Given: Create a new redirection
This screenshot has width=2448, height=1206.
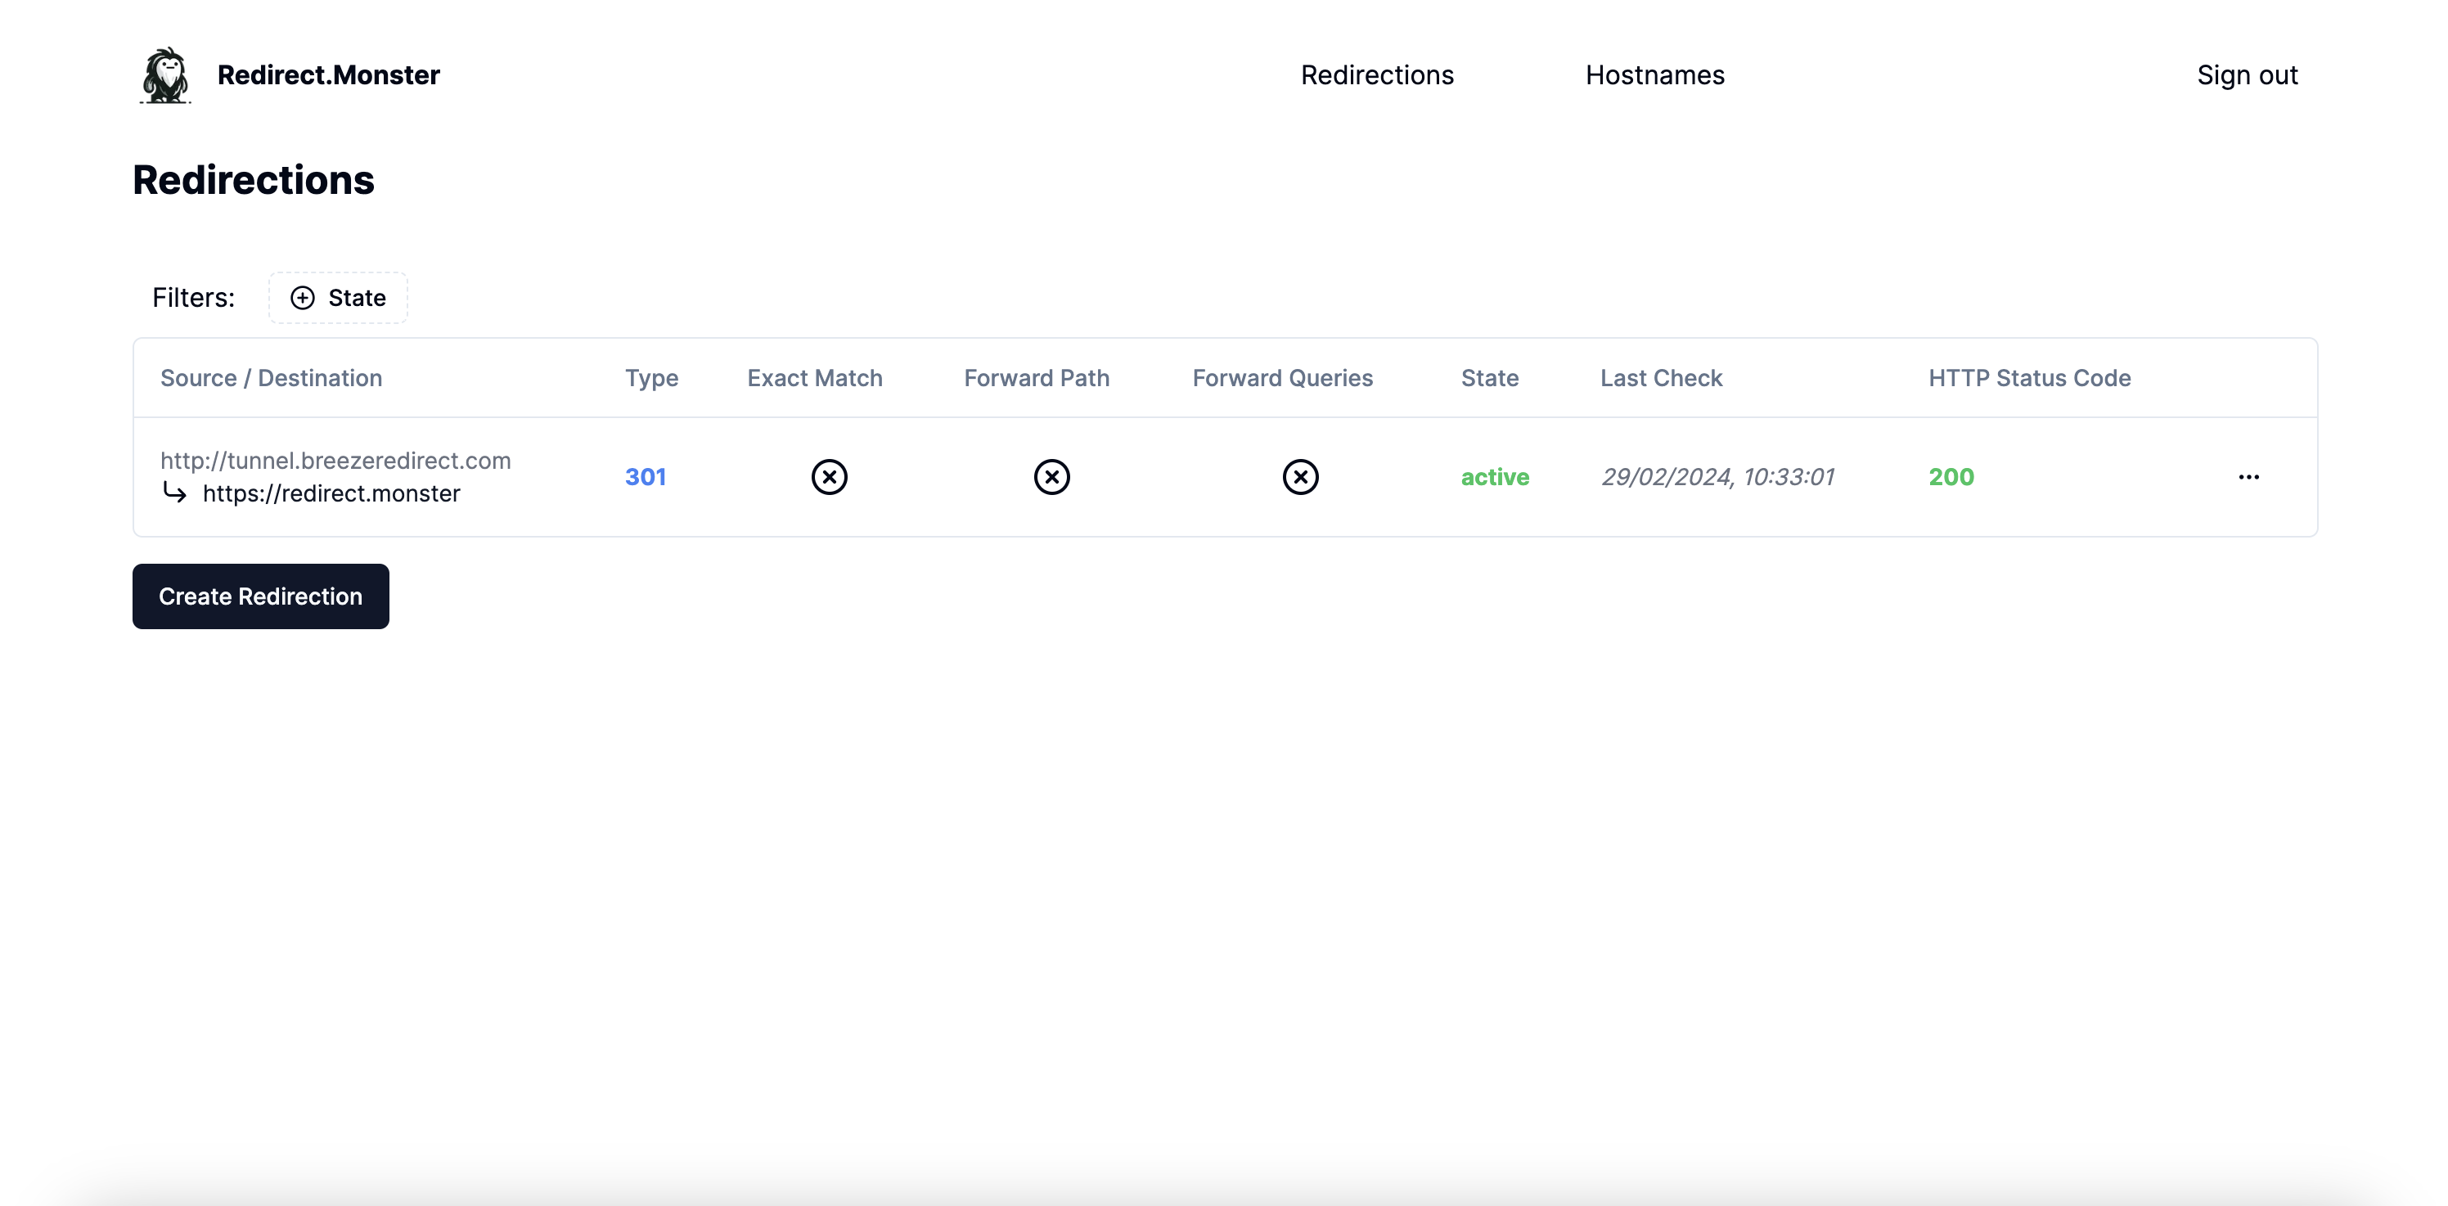Looking at the screenshot, I should (x=260, y=596).
